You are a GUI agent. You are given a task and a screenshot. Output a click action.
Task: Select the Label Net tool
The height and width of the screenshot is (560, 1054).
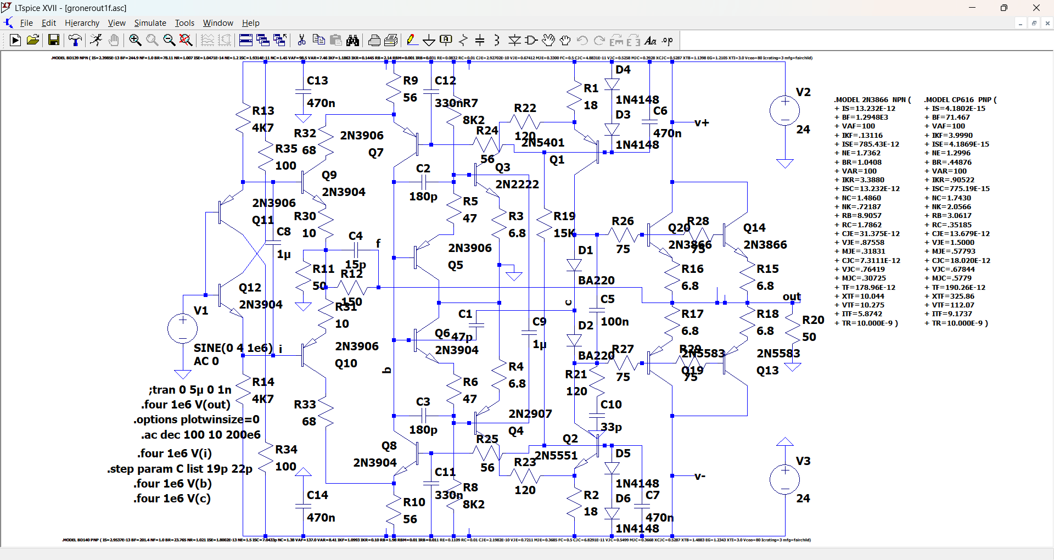tap(446, 40)
